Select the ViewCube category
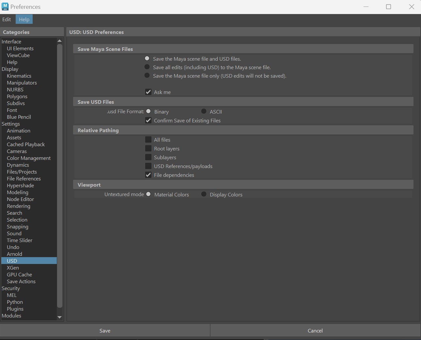Viewport: 421px width, 340px height. coord(18,55)
